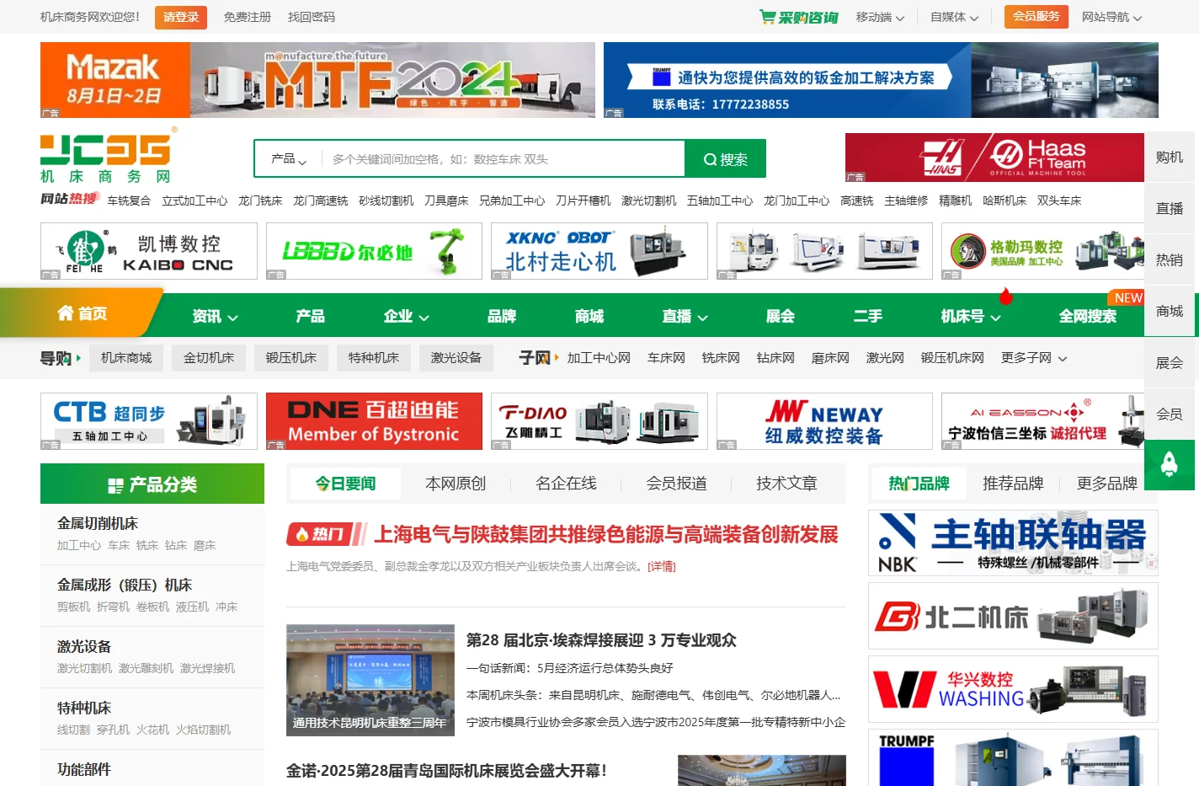Open the 北村走心机 ad banner

click(x=599, y=251)
